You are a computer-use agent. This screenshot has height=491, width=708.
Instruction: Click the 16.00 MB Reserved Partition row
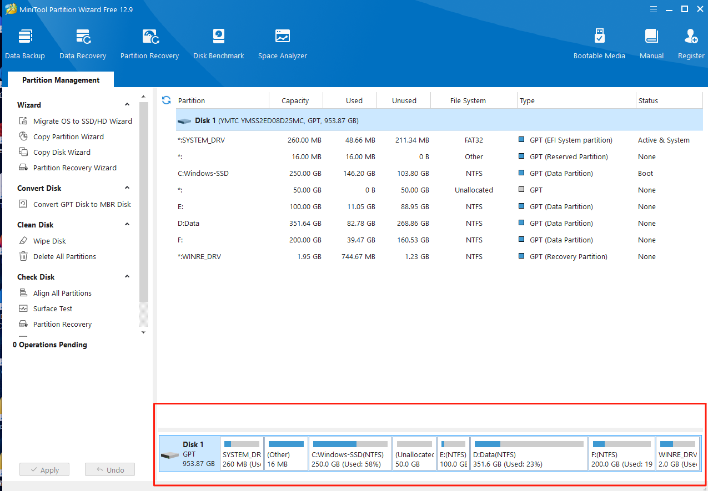439,157
